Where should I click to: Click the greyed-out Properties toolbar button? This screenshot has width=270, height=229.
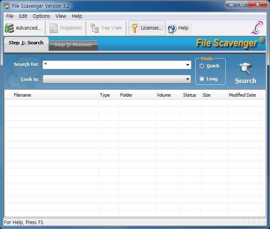click(x=66, y=28)
